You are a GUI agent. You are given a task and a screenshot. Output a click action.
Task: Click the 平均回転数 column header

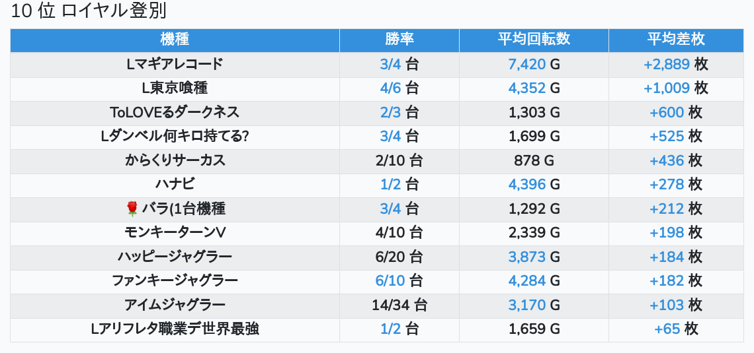click(534, 39)
